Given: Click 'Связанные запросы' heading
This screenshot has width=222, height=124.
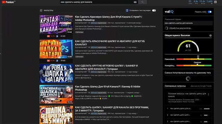Looking at the screenshot, I should 175,86.
